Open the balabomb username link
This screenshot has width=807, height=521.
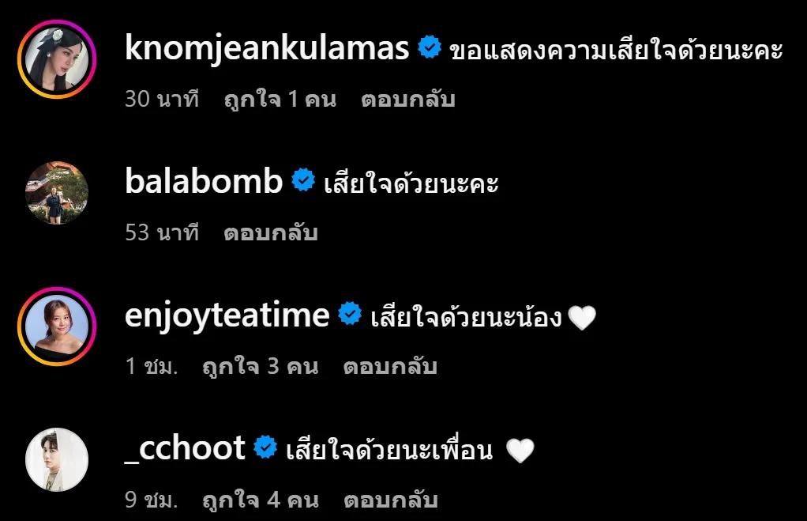coord(204,181)
